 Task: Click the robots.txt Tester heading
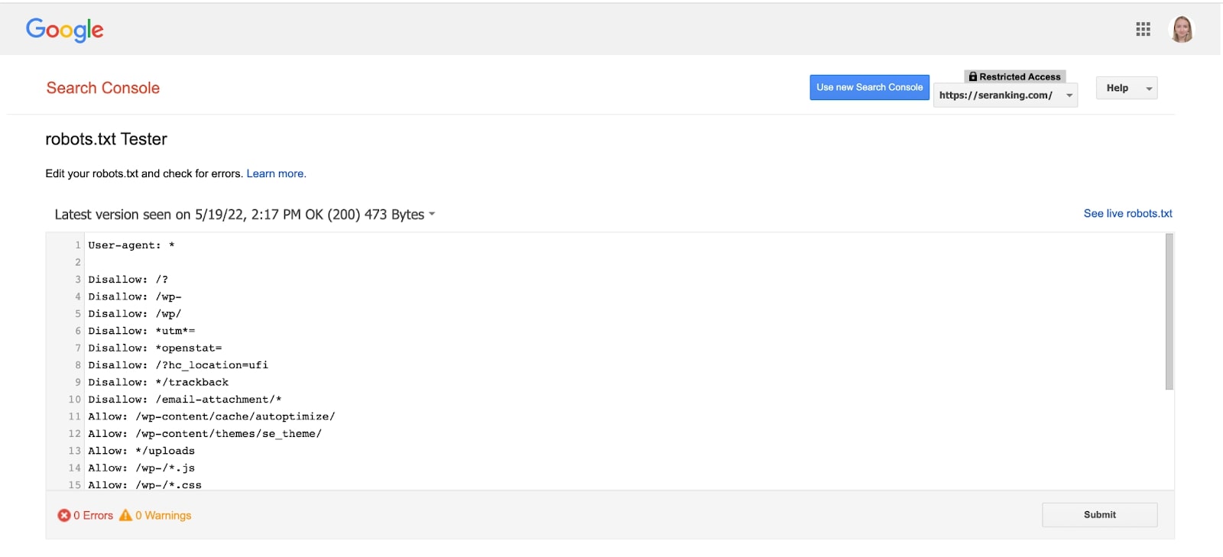tap(106, 139)
